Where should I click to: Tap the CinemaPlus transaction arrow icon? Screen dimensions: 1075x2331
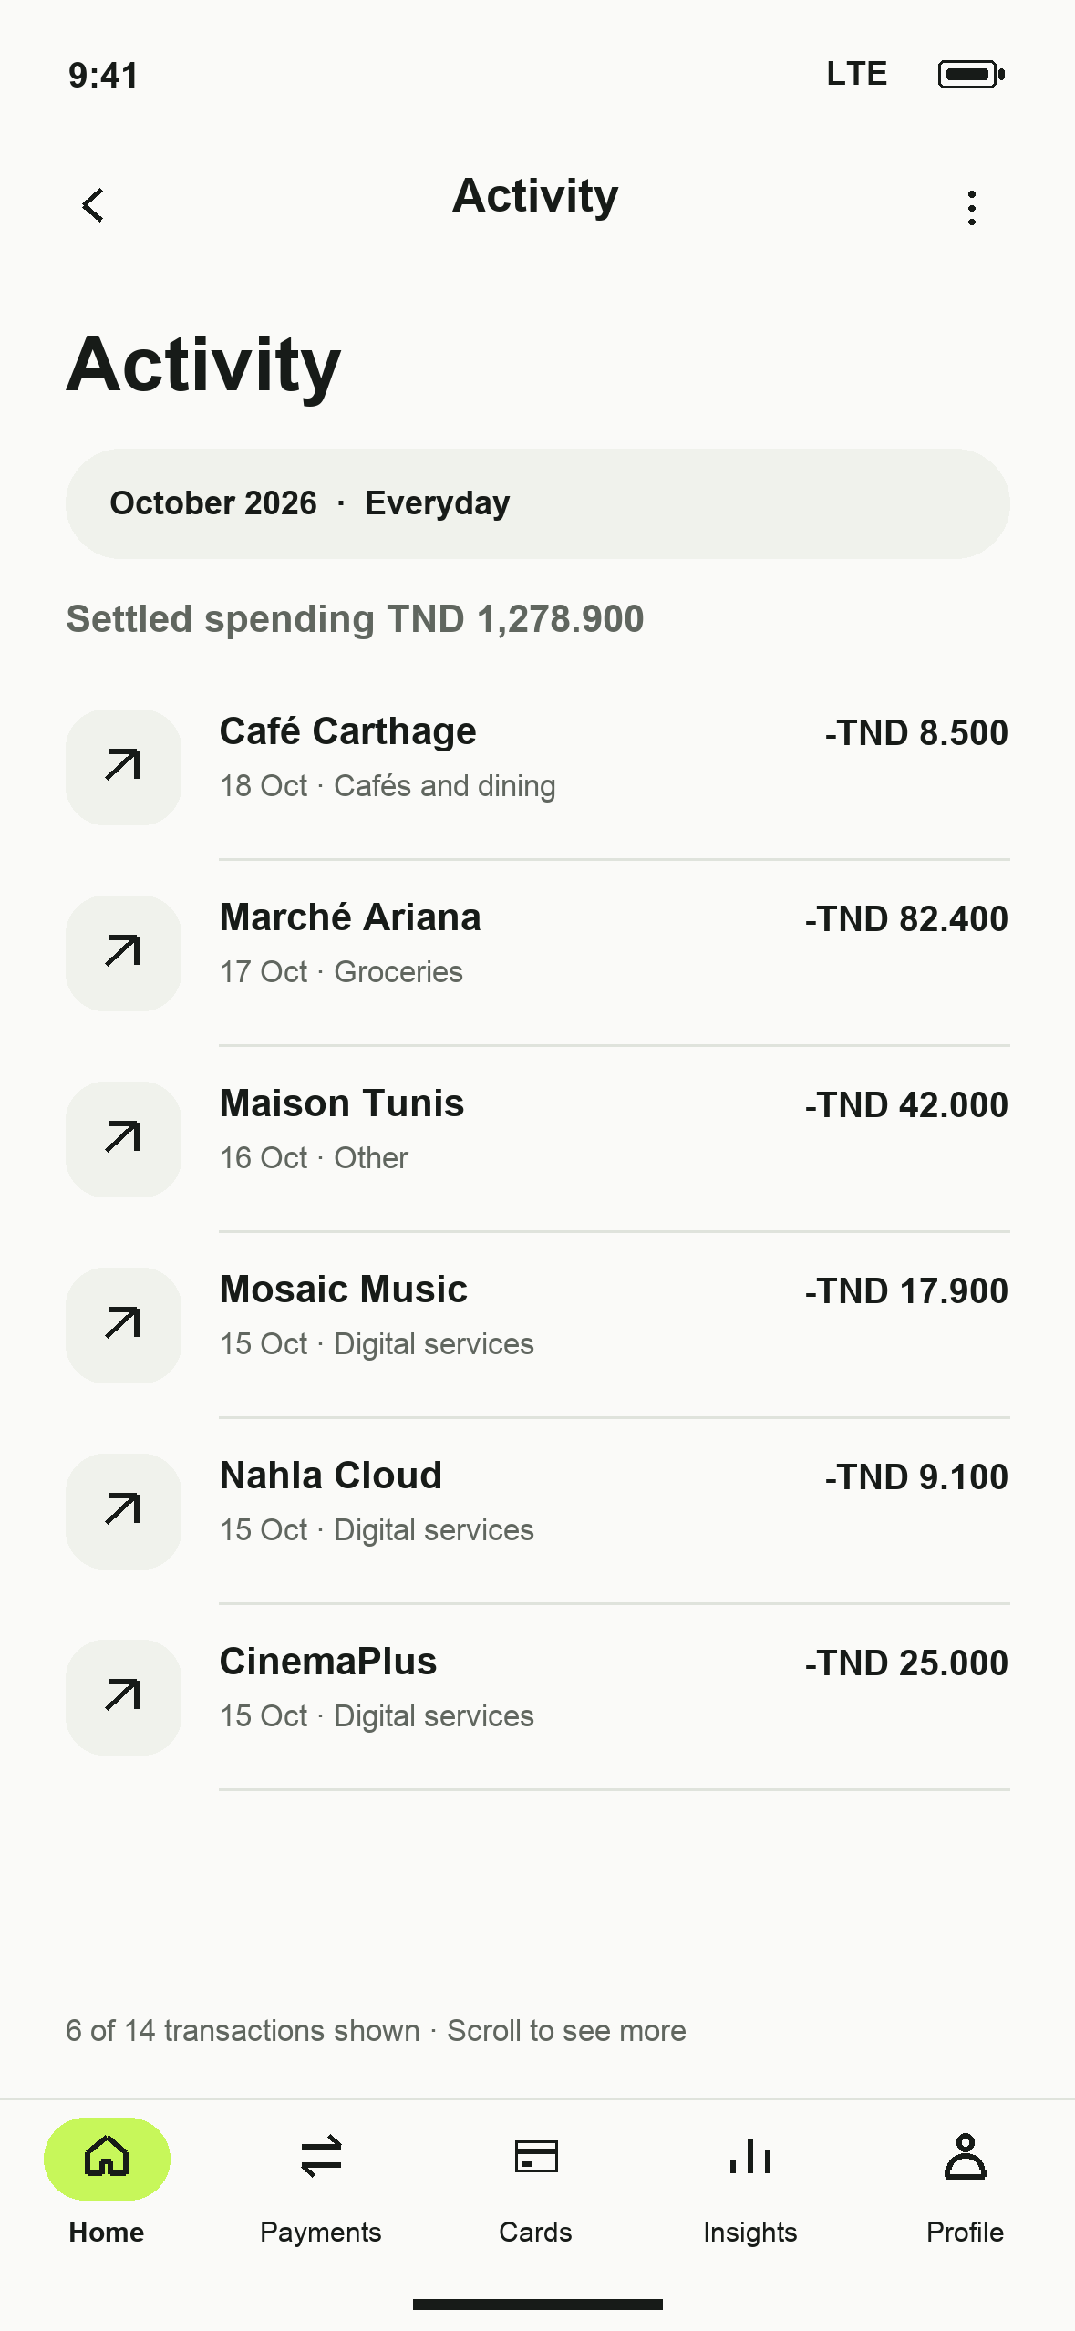pyautogui.click(x=123, y=1697)
